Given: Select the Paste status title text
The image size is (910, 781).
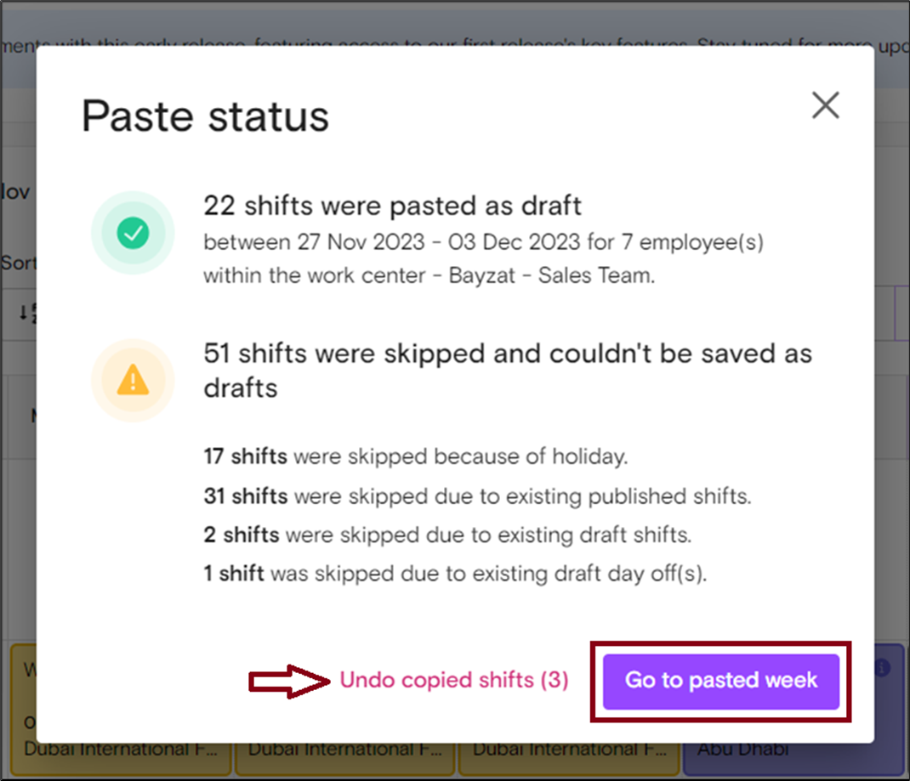Looking at the screenshot, I should tap(205, 116).
